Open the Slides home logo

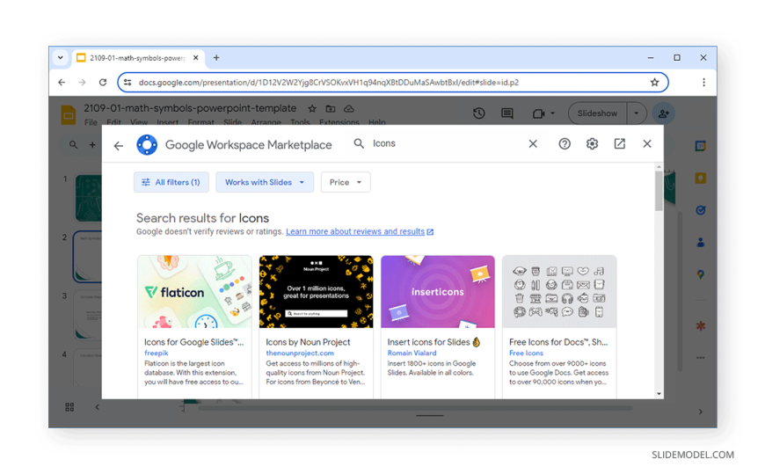pos(69,115)
